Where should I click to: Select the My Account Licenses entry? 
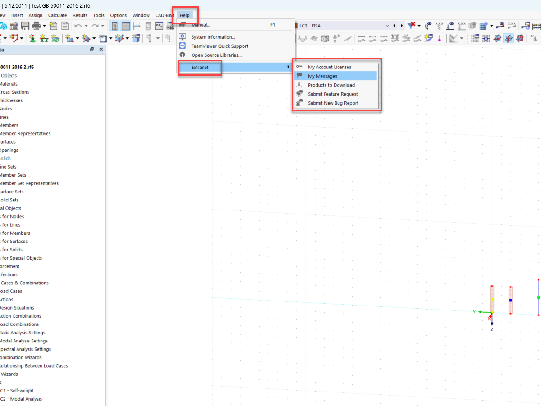[330, 67]
